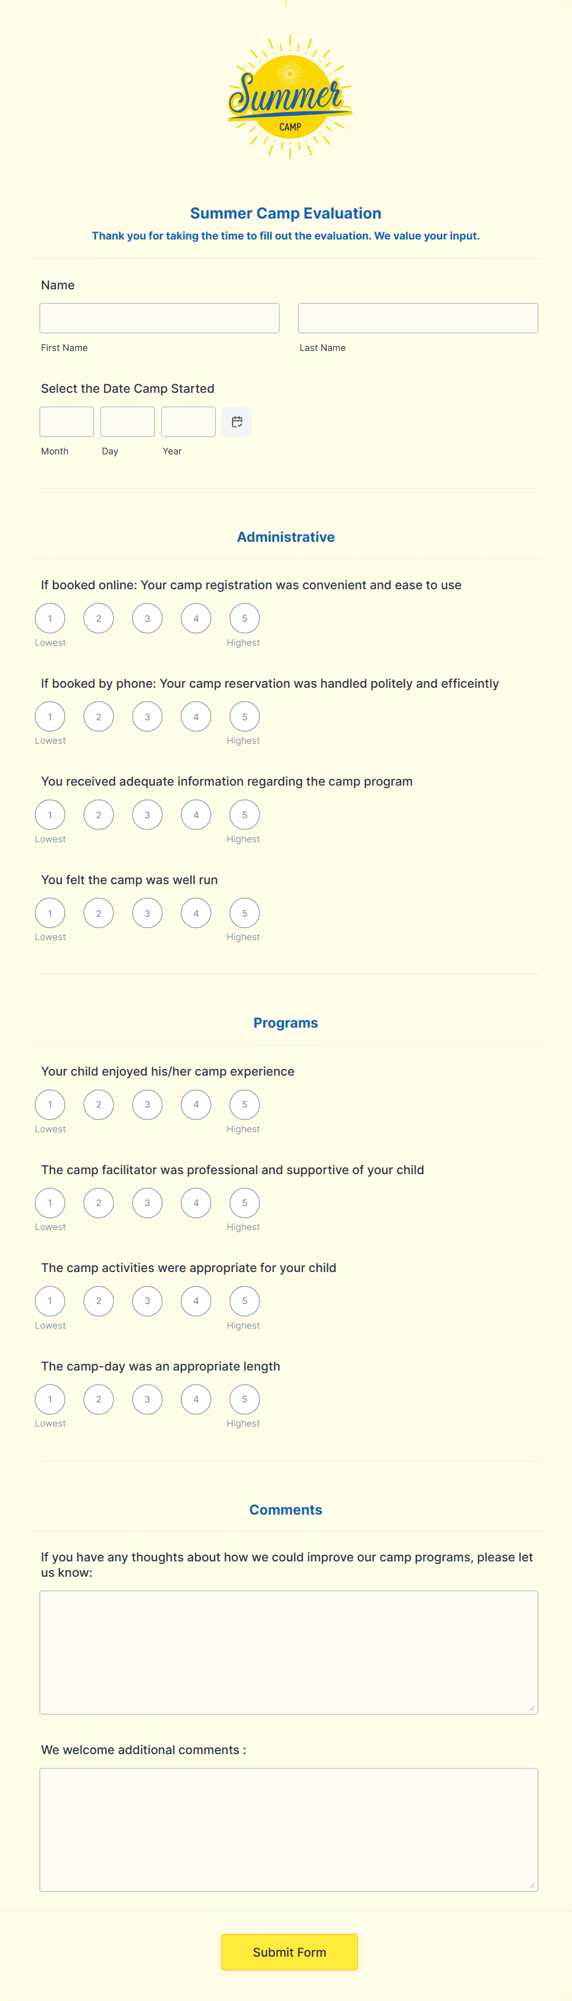Select rating 4 for camp was well run
Image resolution: width=572 pixels, height=2001 pixels.
[196, 912]
